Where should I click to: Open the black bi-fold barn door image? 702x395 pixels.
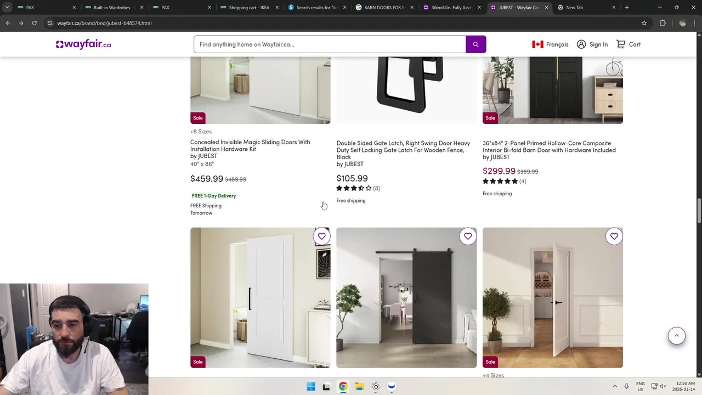[x=553, y=90]
